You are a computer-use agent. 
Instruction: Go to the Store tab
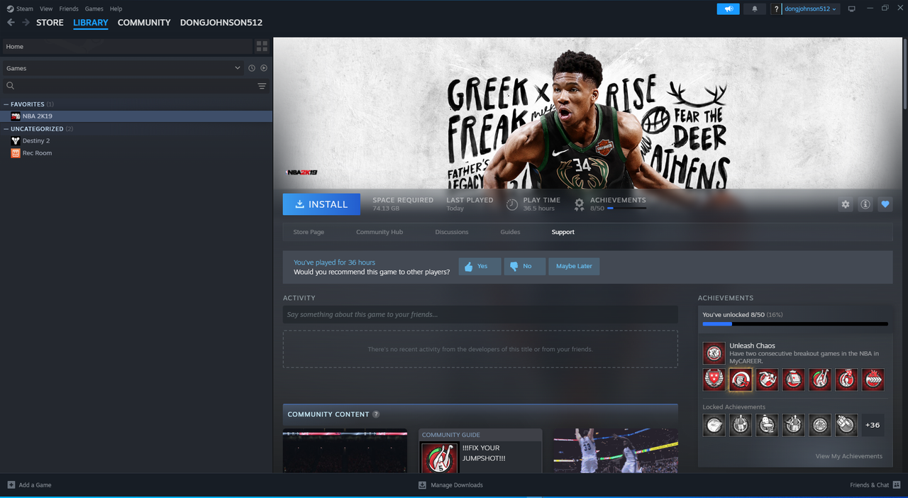[50, 23]
